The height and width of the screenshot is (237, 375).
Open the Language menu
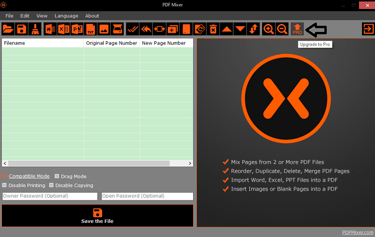(66, 16)
